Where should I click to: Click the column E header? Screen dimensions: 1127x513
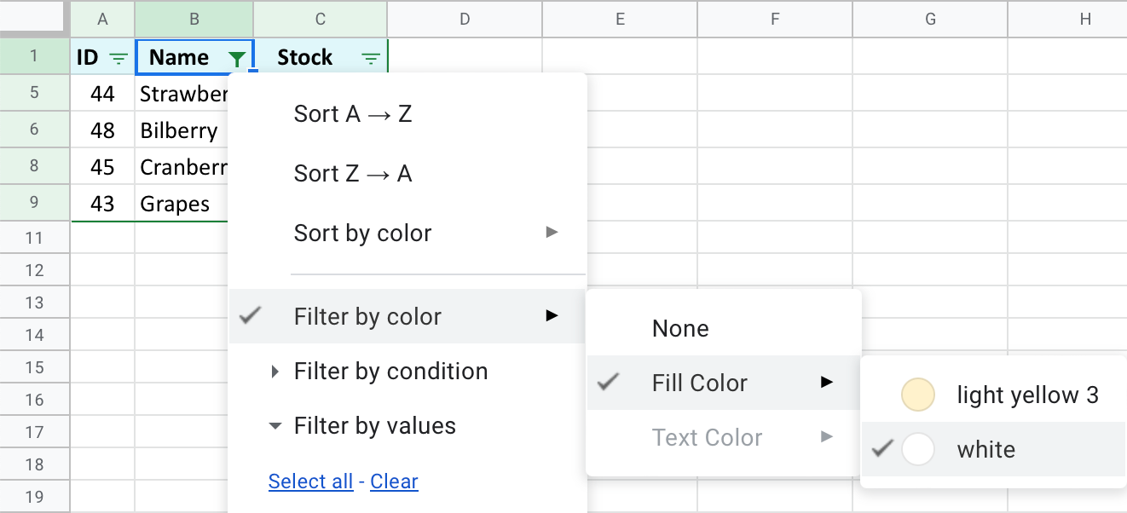tap(620, 19)
